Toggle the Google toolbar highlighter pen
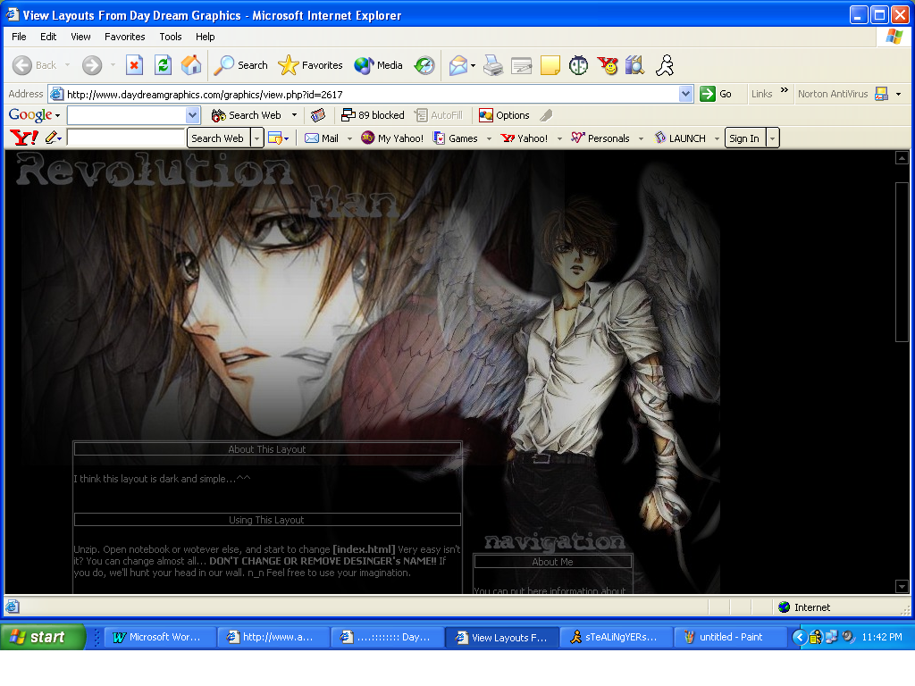The image size is (915, 686). (546, 115)
